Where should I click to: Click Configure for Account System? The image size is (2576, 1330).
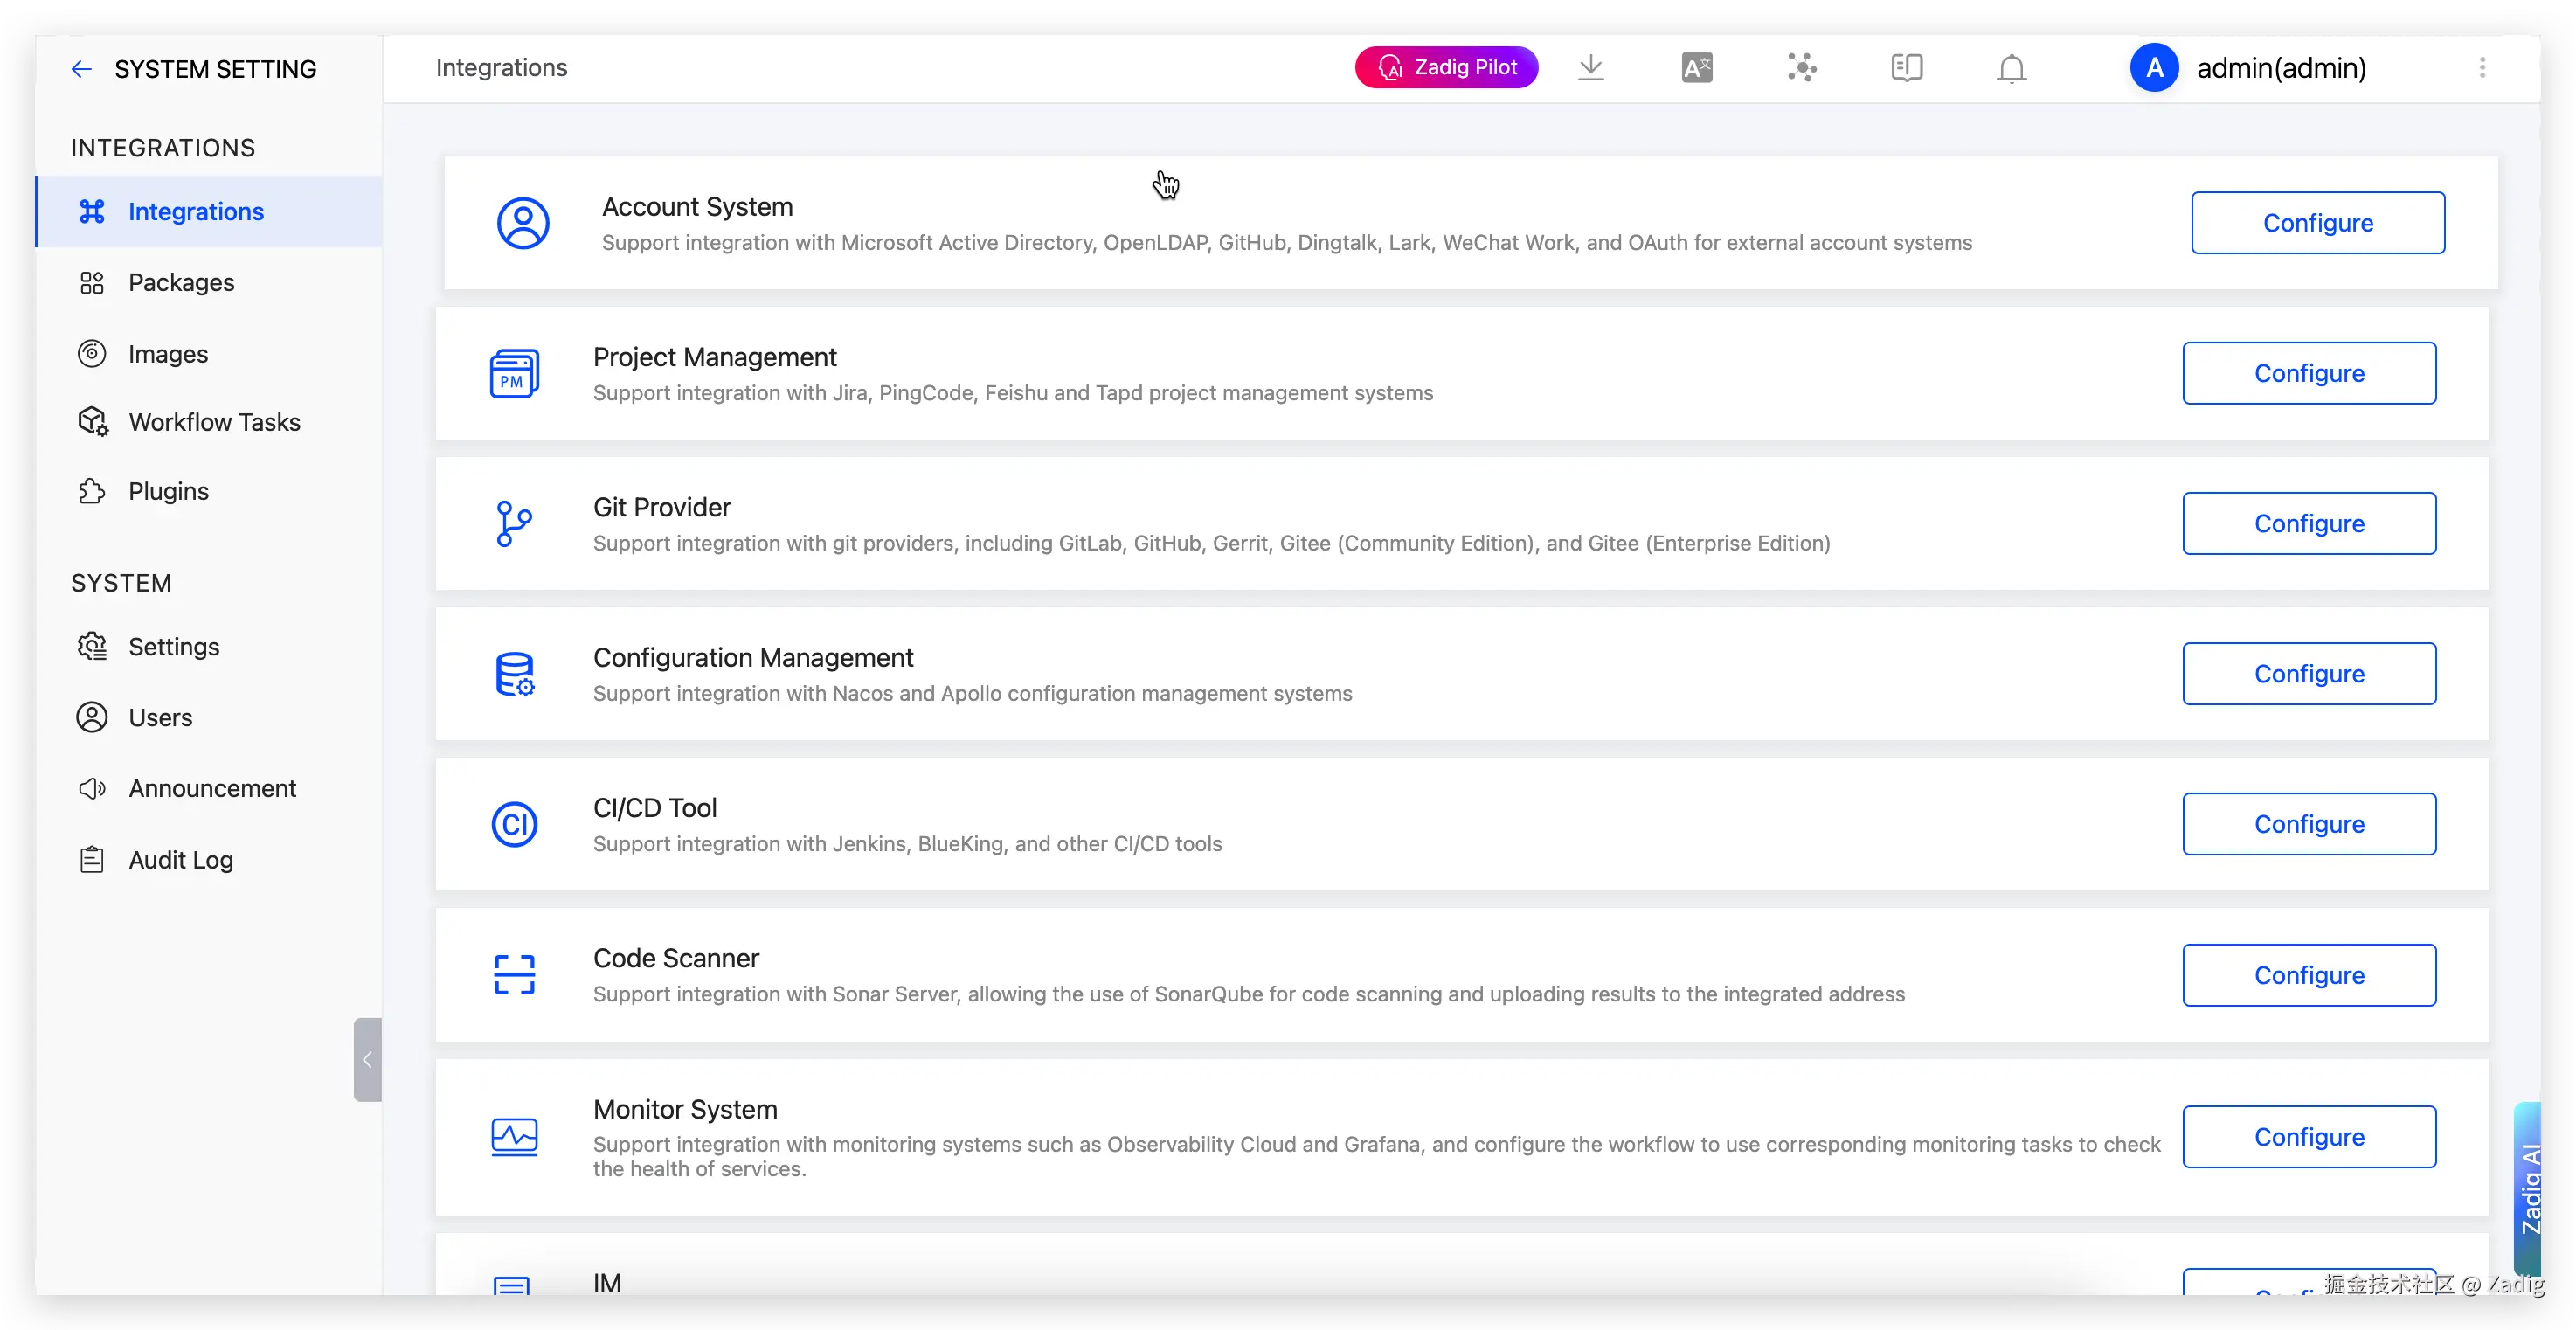click(x=2317, y=223)
